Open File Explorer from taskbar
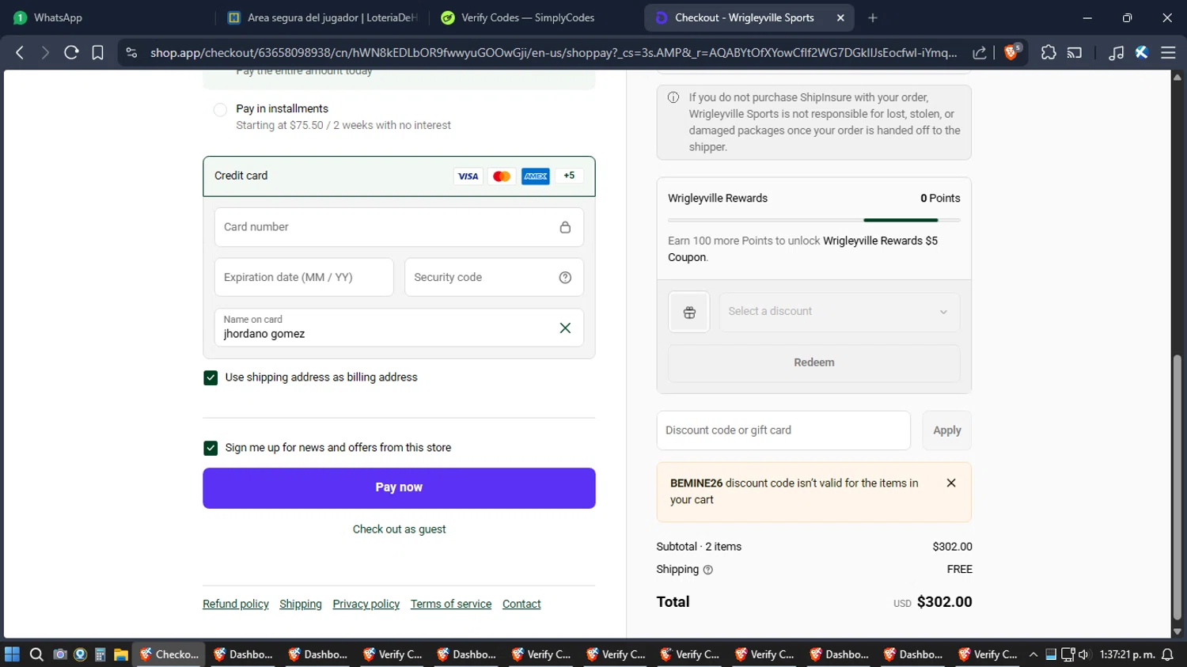Image resolution: width=1187 pixels, height=667 pixels. 121,654
